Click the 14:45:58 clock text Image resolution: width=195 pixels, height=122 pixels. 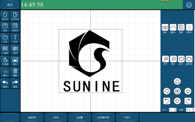pyautogui.click(x=32, y=5)
